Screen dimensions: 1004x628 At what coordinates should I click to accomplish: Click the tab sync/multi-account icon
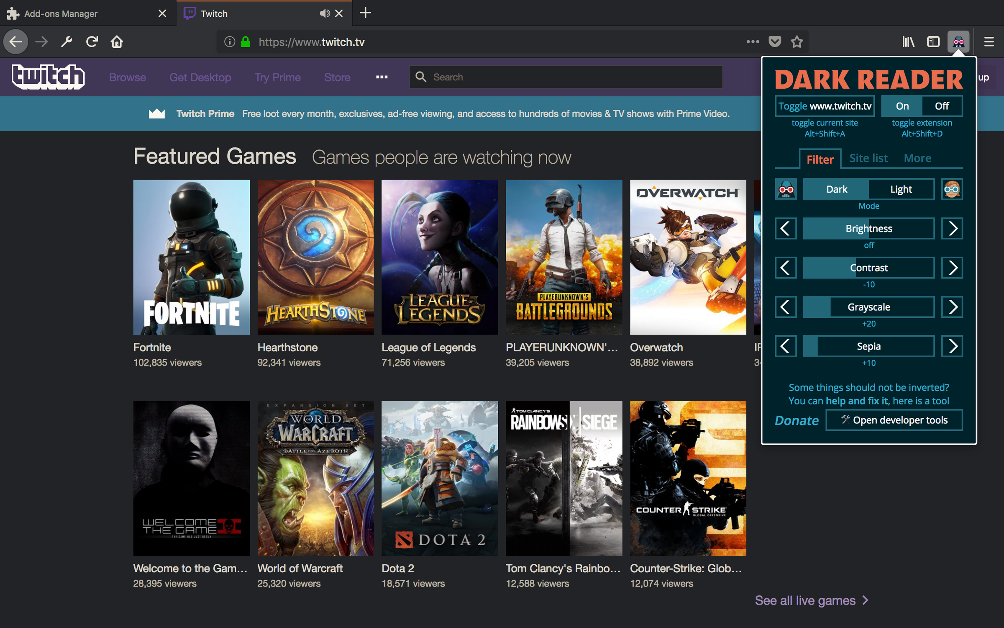933,42
